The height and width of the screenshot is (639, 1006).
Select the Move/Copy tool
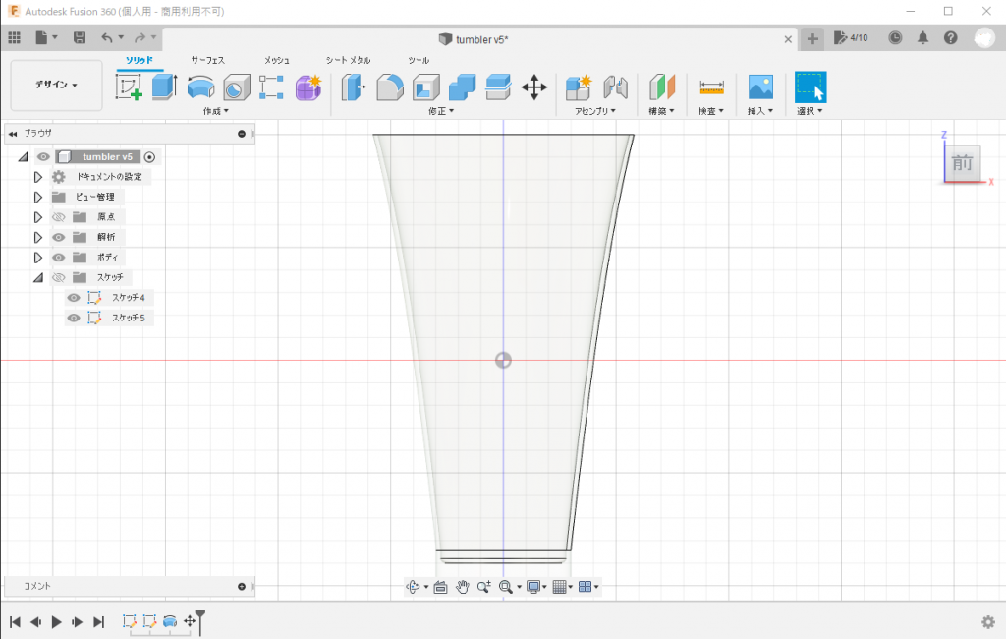(534, 87)
